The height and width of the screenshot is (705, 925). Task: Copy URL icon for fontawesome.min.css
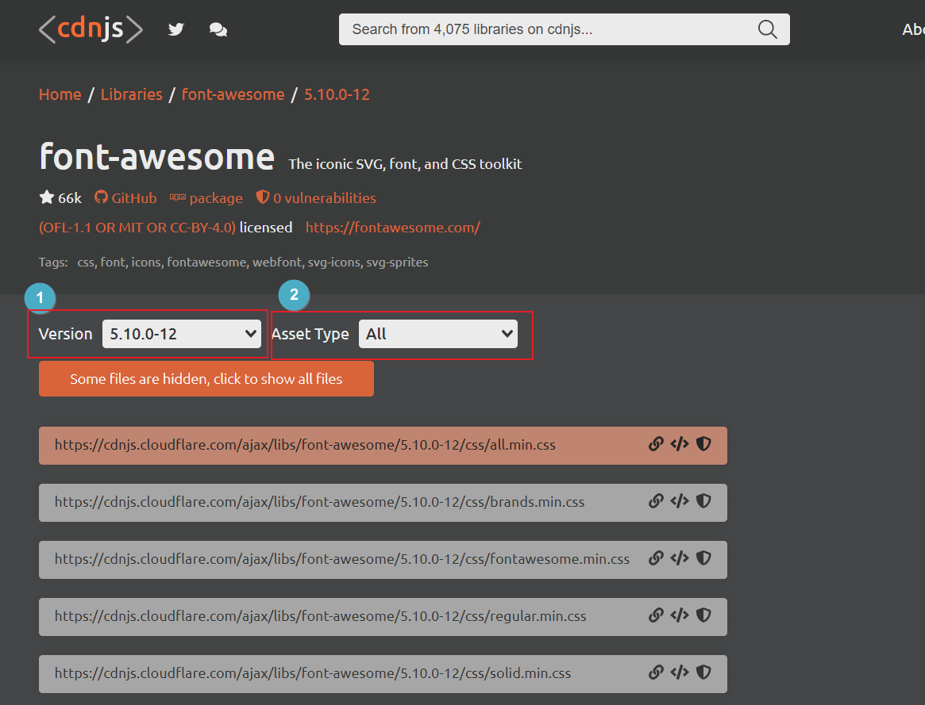click(656, 558)
